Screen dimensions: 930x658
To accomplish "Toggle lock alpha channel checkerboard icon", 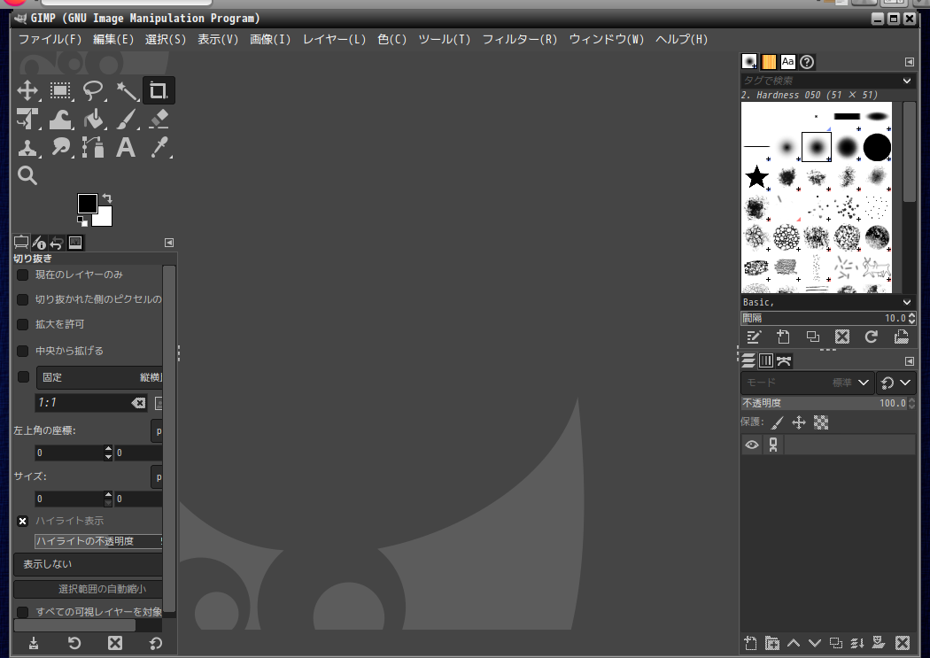I will click(821, 422).
